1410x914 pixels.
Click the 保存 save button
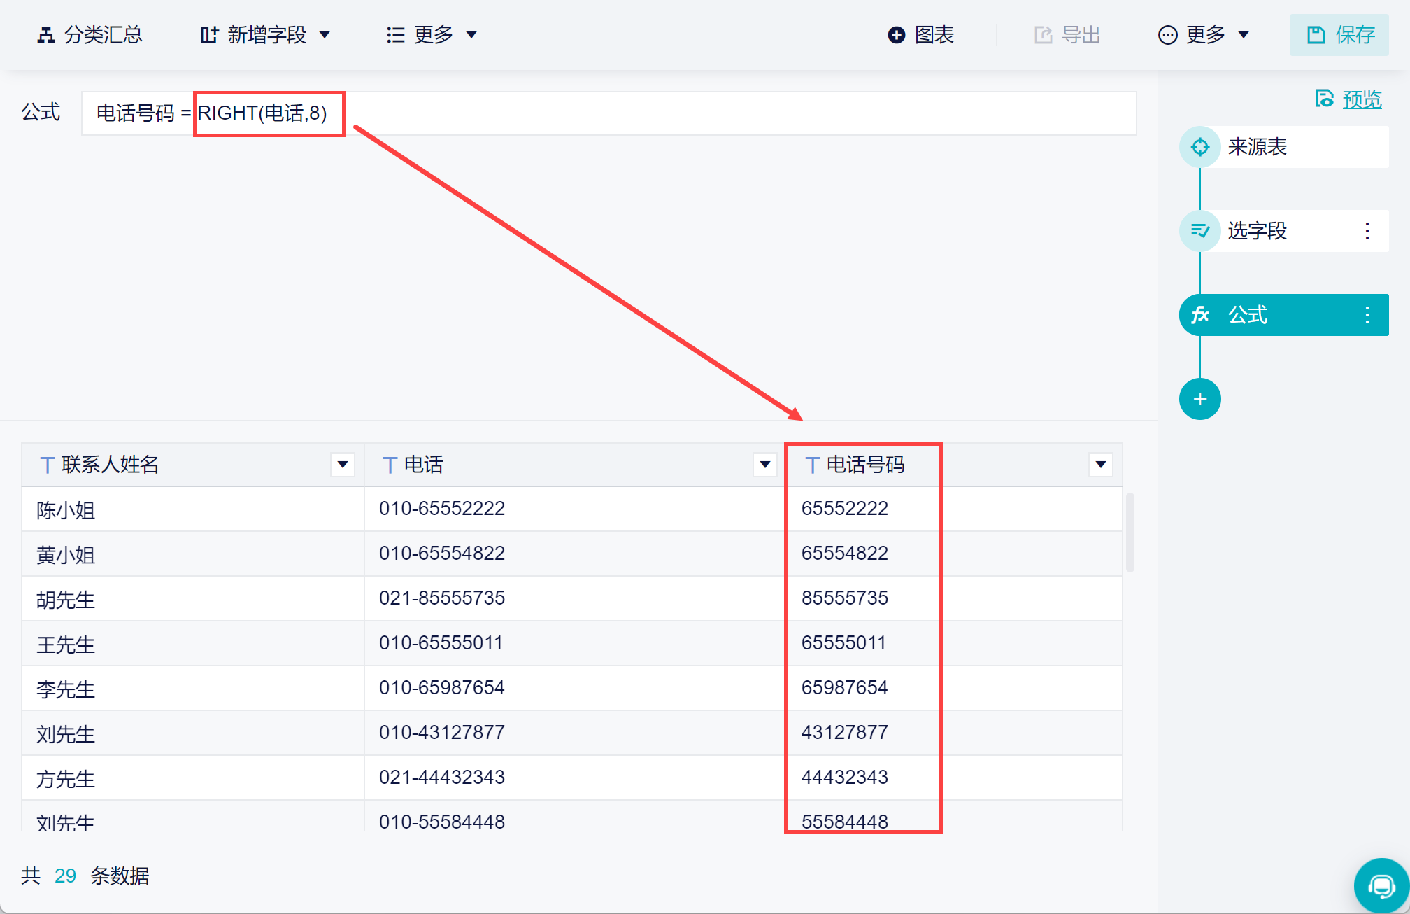(x=1339, y=35)
